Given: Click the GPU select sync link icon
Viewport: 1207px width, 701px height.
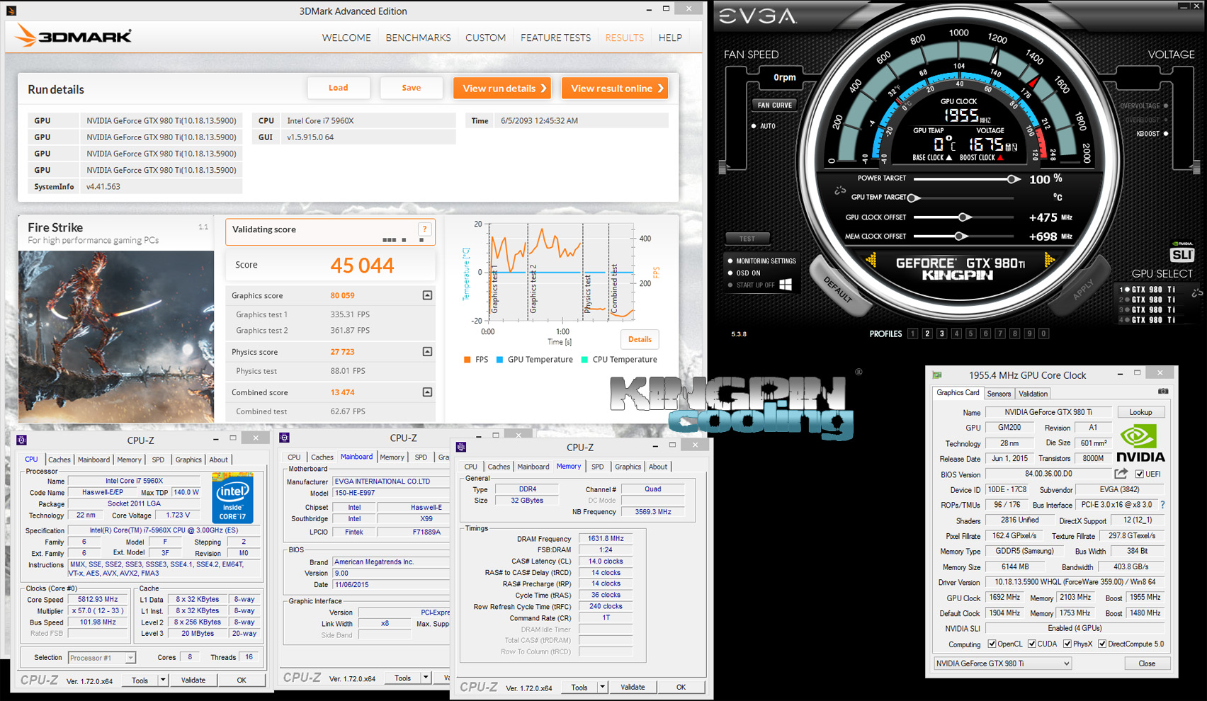Looking at the screenshot, I should [x=1197, y=292].
